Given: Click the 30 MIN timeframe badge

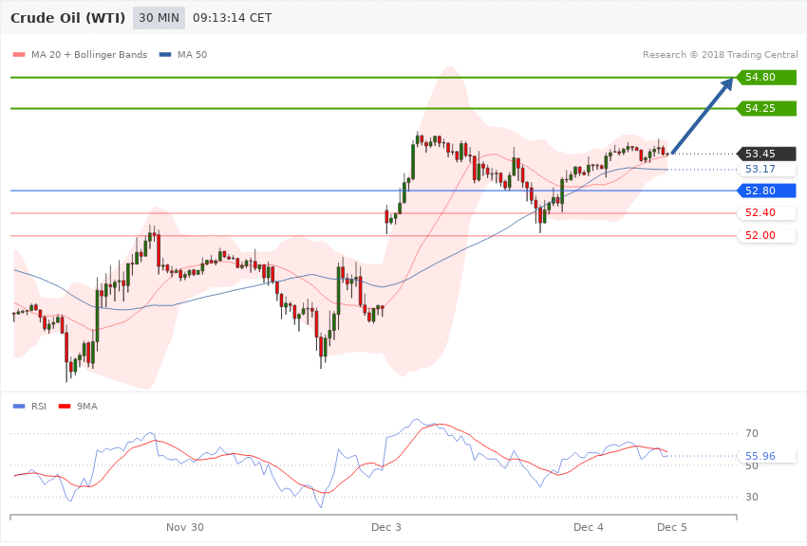Looking at the screenshot, I should click(159, 18).
